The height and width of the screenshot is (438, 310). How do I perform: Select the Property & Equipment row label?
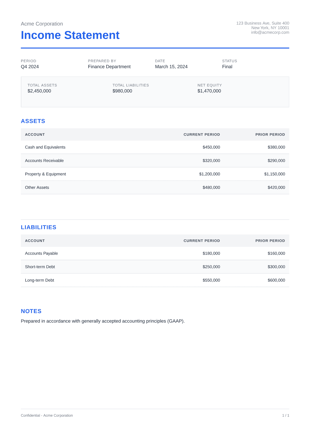[x=45, y=174]
